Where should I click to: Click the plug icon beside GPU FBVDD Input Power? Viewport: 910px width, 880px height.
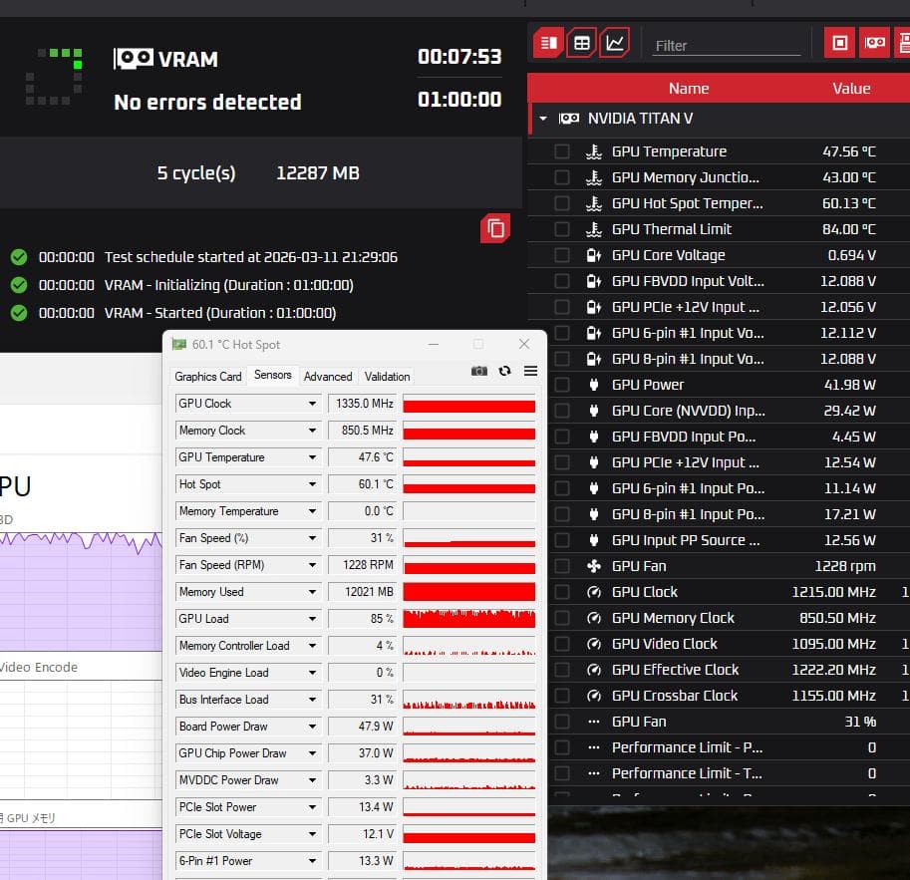593,437
